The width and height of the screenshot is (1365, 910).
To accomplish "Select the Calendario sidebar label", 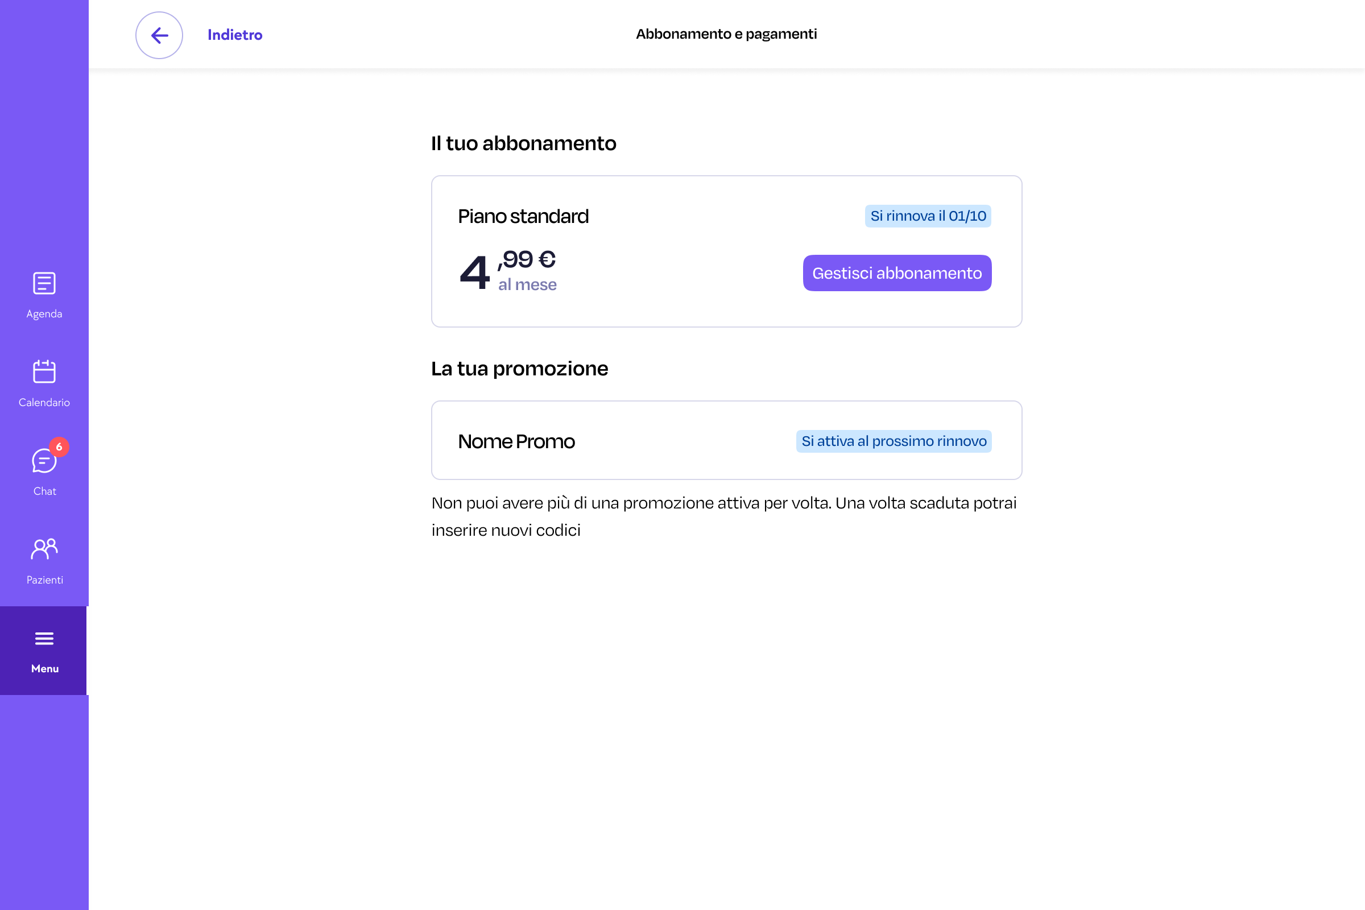I will 44,403.
